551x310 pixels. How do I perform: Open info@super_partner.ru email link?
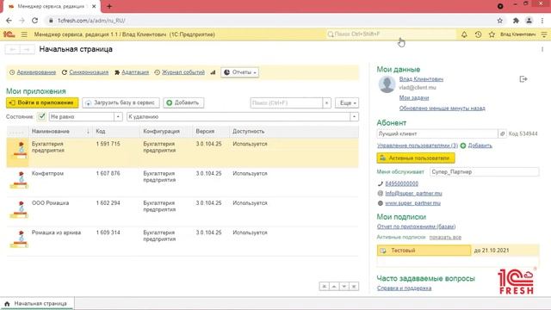(x=413, y=193)
